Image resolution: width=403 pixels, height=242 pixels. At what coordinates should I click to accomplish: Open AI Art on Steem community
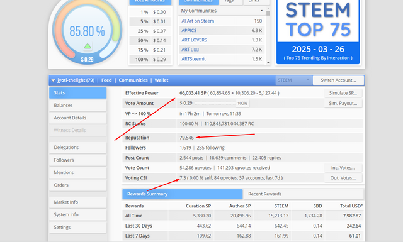tap(198, 21)
